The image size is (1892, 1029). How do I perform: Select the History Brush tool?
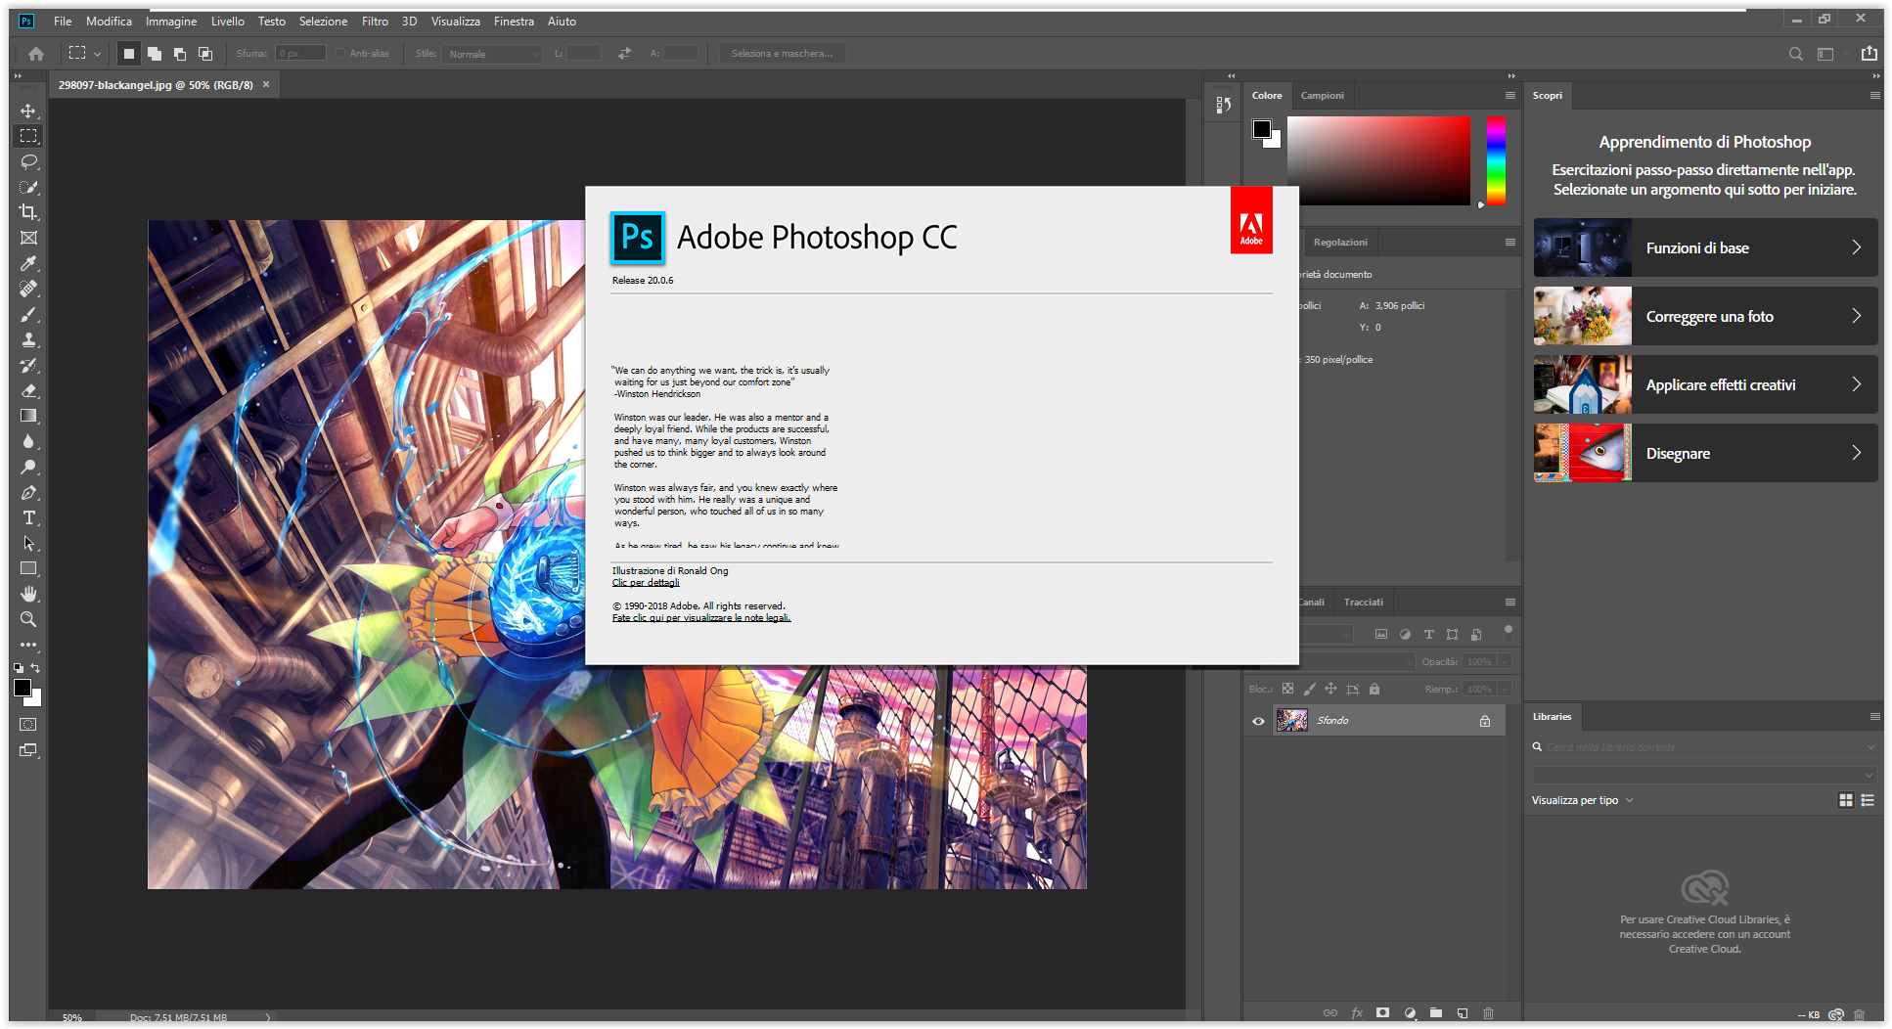tap(28, 365)
